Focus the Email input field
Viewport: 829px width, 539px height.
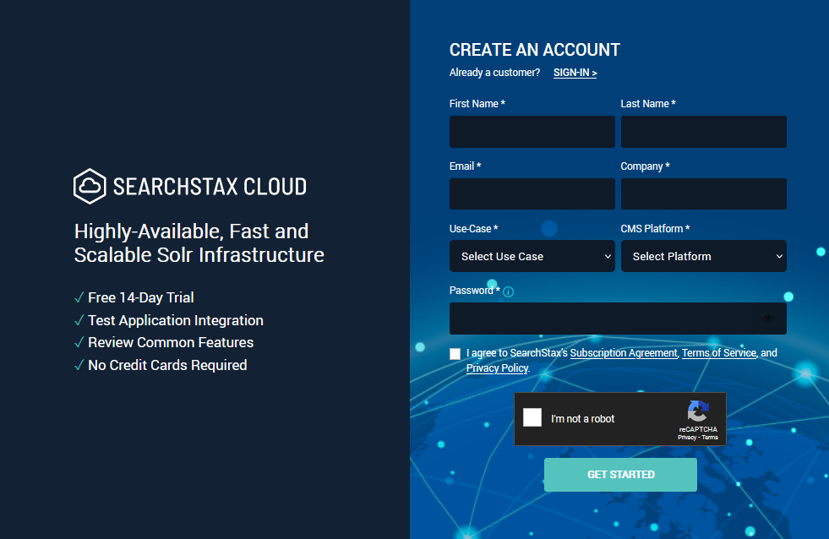(x=532, y=194)
